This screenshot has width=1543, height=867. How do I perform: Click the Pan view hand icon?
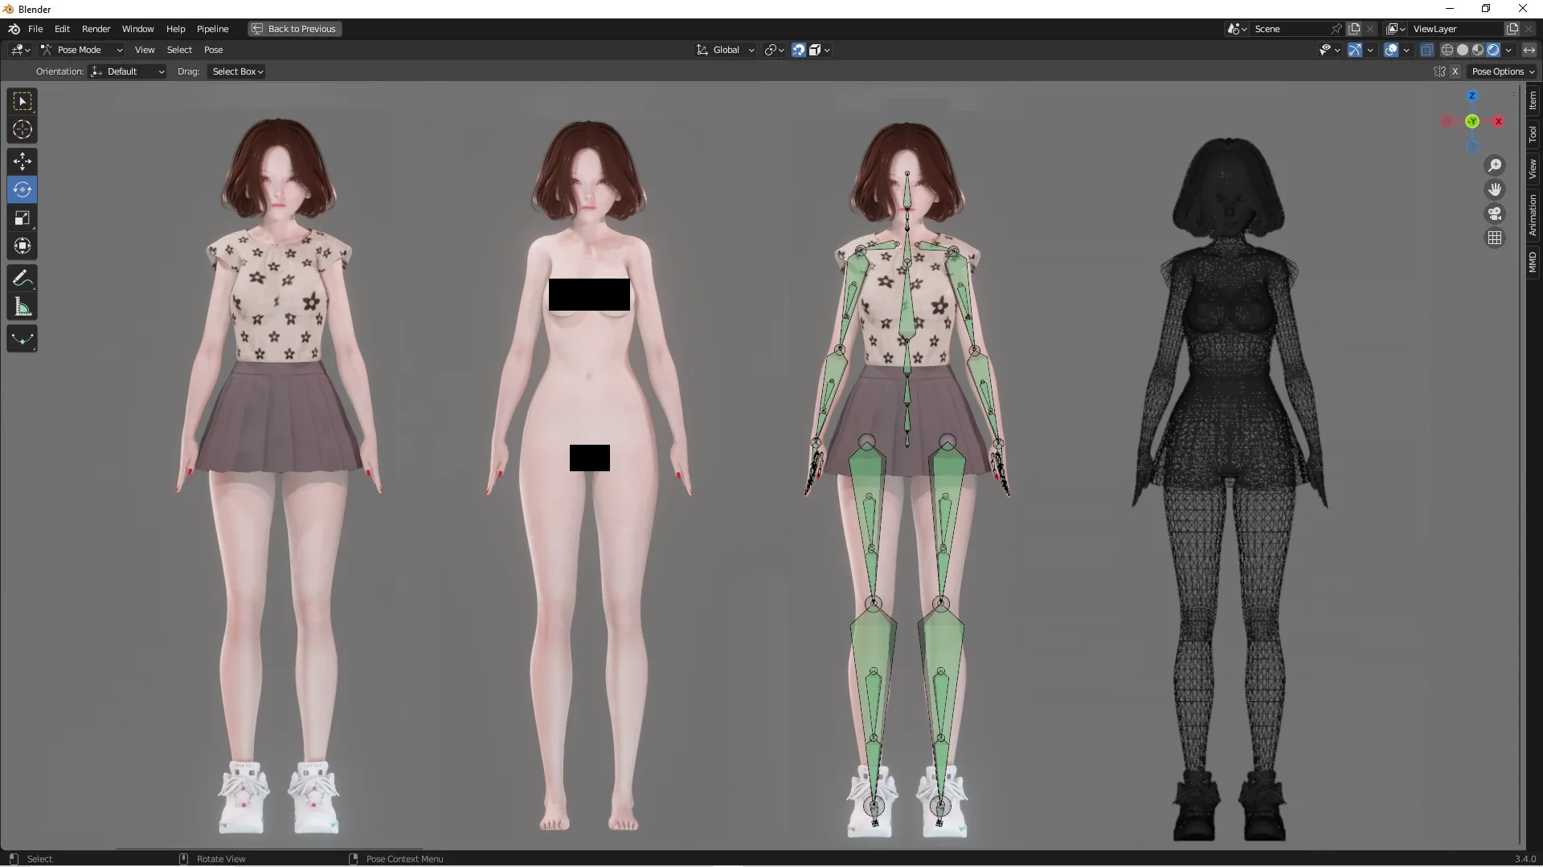click(x=1495, y=189)
